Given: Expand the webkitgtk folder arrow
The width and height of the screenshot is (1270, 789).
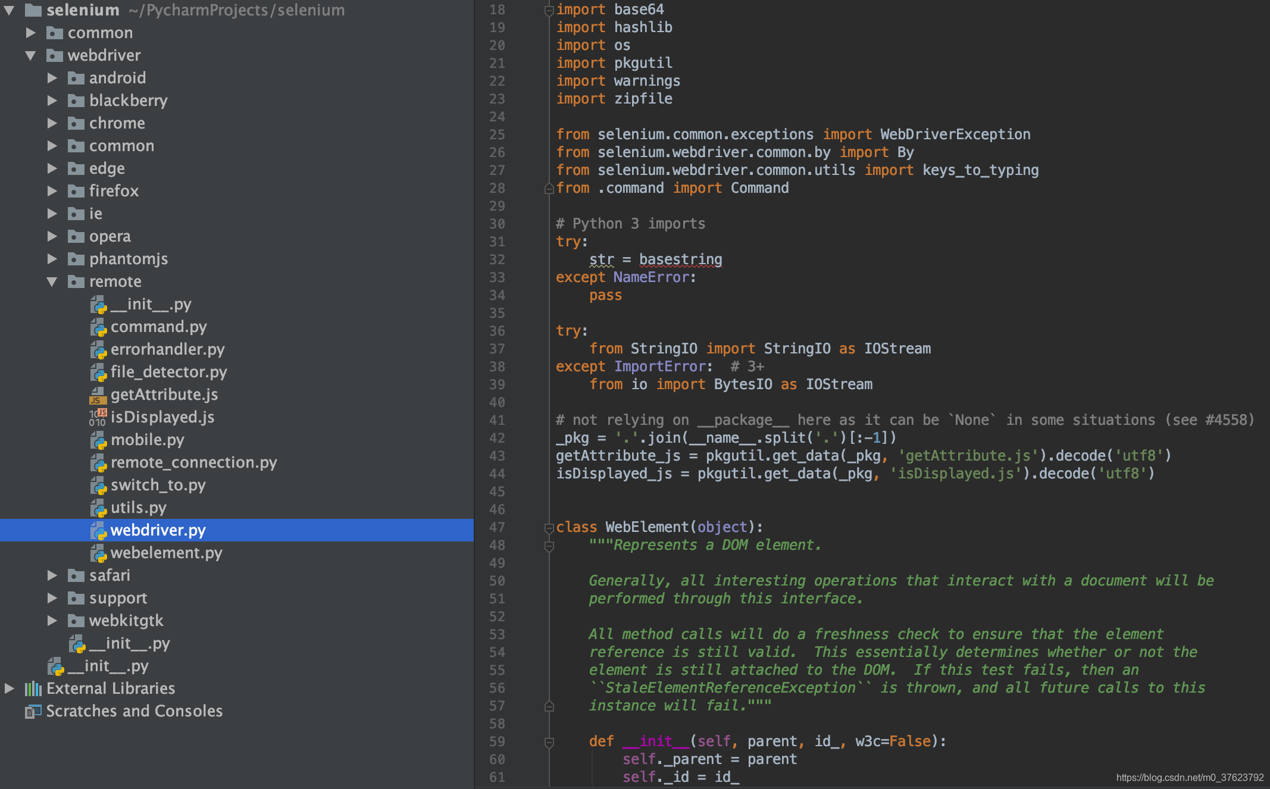Looking at the screenshot, I should click(52, 621).
